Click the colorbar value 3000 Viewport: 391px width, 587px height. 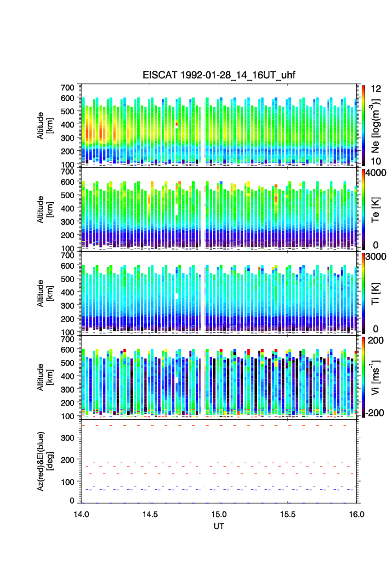[376, 256]
